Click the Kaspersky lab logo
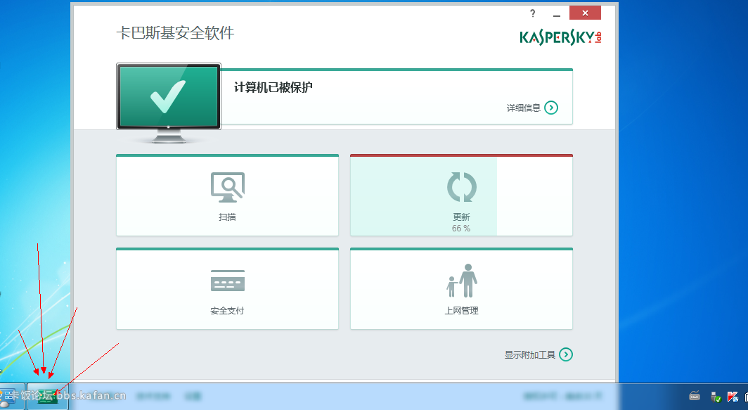 (x=560, y=37)
